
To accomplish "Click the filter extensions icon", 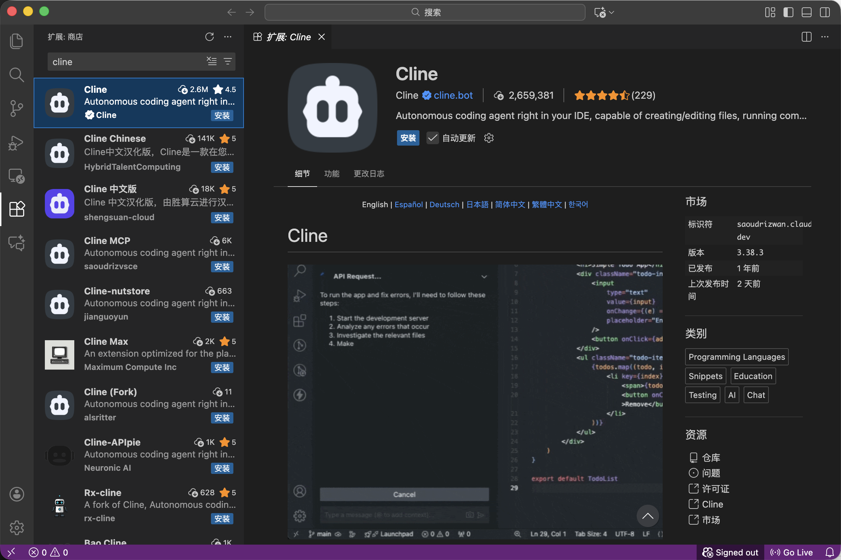I will point(228,62).
